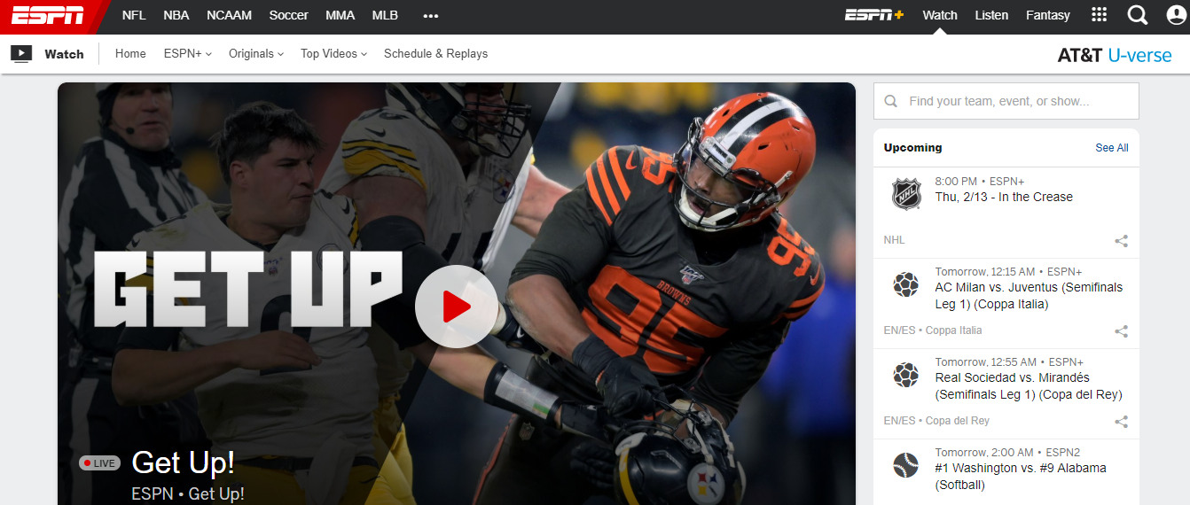
Task: Share the Real Sociedad vs. Mirandés listing
Action: click(x=1121, y=422)
